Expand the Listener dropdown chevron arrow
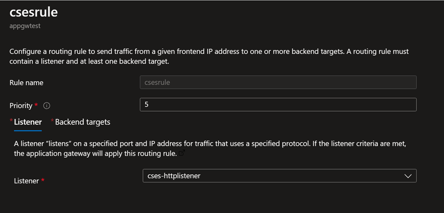Viewport: 444px width, 213px height. (408, 176)
